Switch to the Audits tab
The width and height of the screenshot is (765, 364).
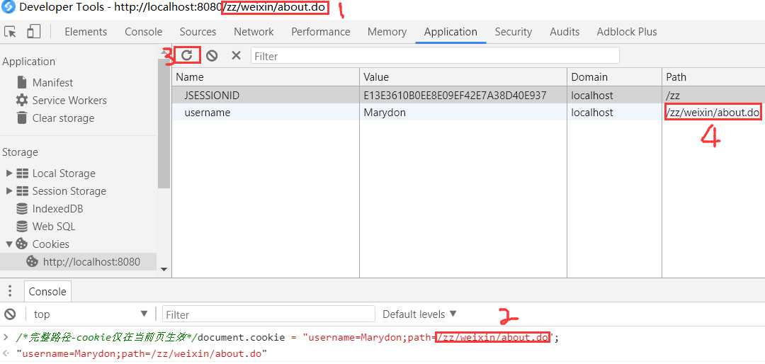tap(565, 32)
